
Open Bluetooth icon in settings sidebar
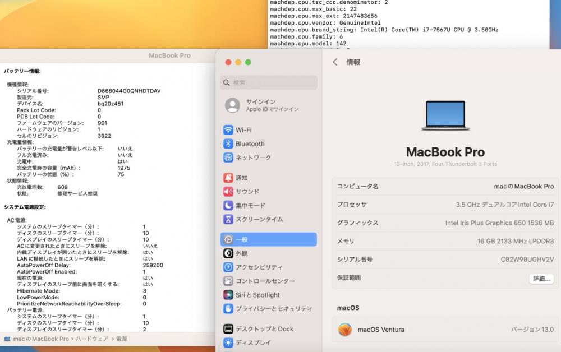tap(228, 143)
